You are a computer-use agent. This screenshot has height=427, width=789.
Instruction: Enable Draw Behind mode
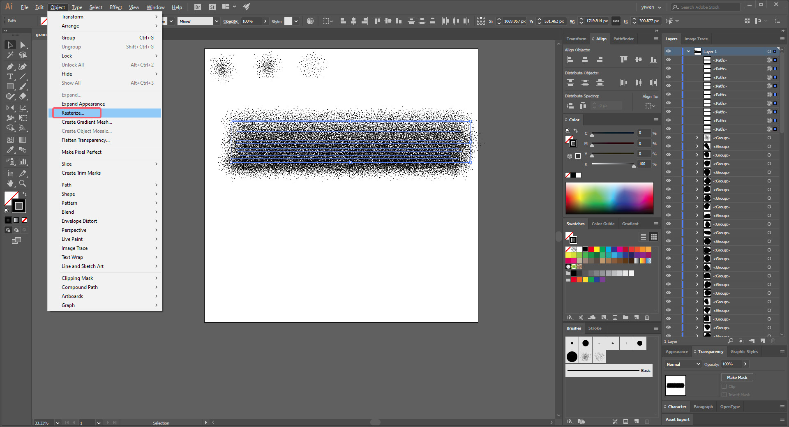pos(16,230)
